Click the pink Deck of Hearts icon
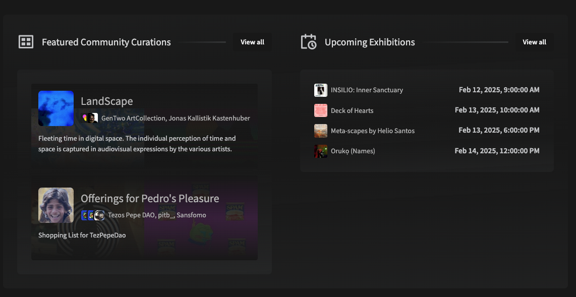Screen dimensions: 576x297 321,110
